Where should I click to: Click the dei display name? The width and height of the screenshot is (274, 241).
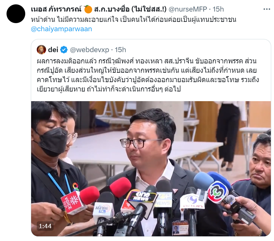tap(53, 50)
